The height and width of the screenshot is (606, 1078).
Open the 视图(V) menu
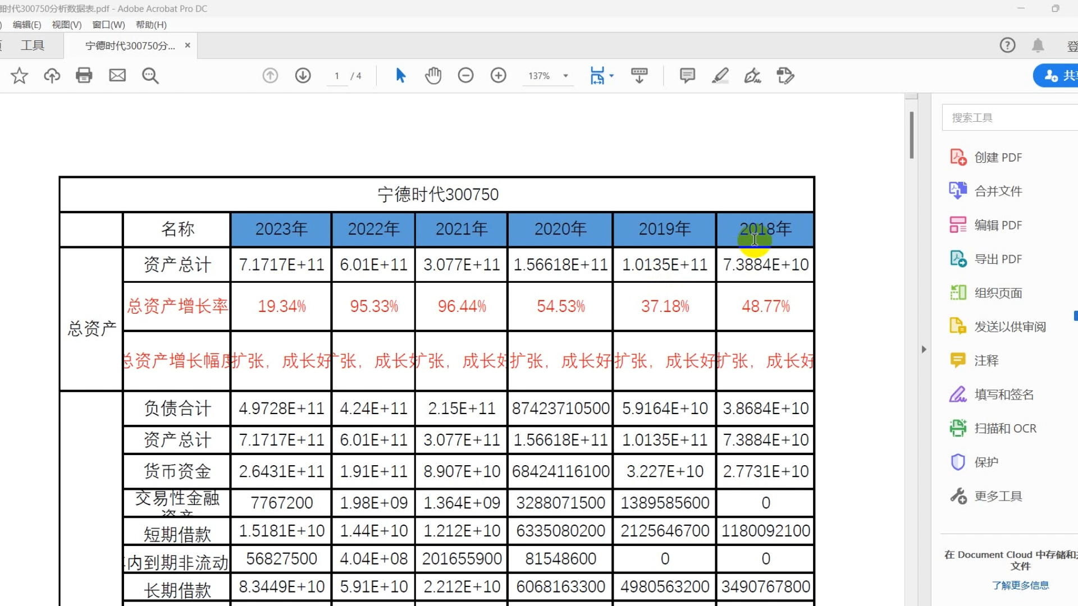pos(67,25)
